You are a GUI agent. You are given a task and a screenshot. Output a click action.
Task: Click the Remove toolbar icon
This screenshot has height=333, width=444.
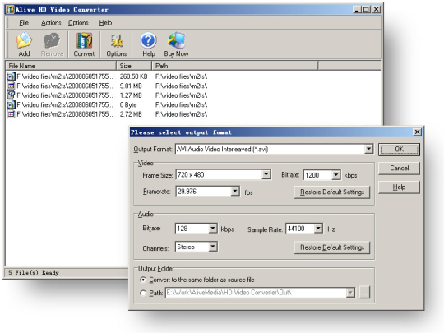point(52,40)
